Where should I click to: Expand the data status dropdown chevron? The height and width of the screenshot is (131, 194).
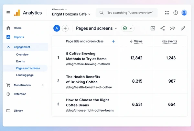(131, 28)
